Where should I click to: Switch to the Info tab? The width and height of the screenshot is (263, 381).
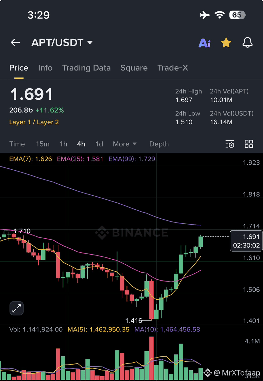pyautogui.click(x=45, y=68)
